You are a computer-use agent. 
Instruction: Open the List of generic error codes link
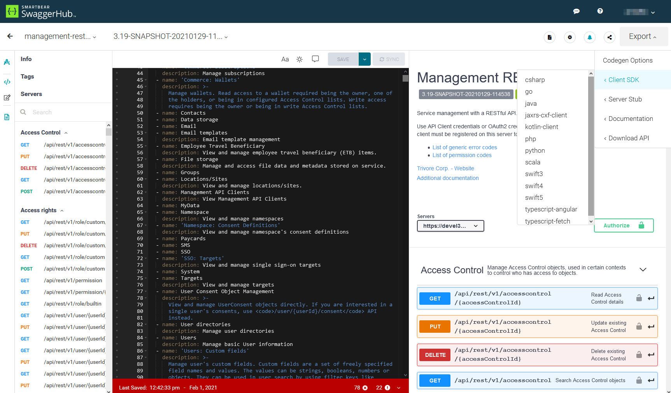(464, 147)
